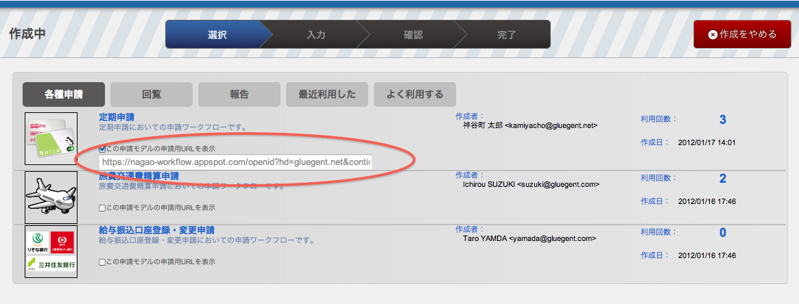Screen dimensions: 799x304
Task: Click creation date in the YAMDA row
Action: (707, 255)
